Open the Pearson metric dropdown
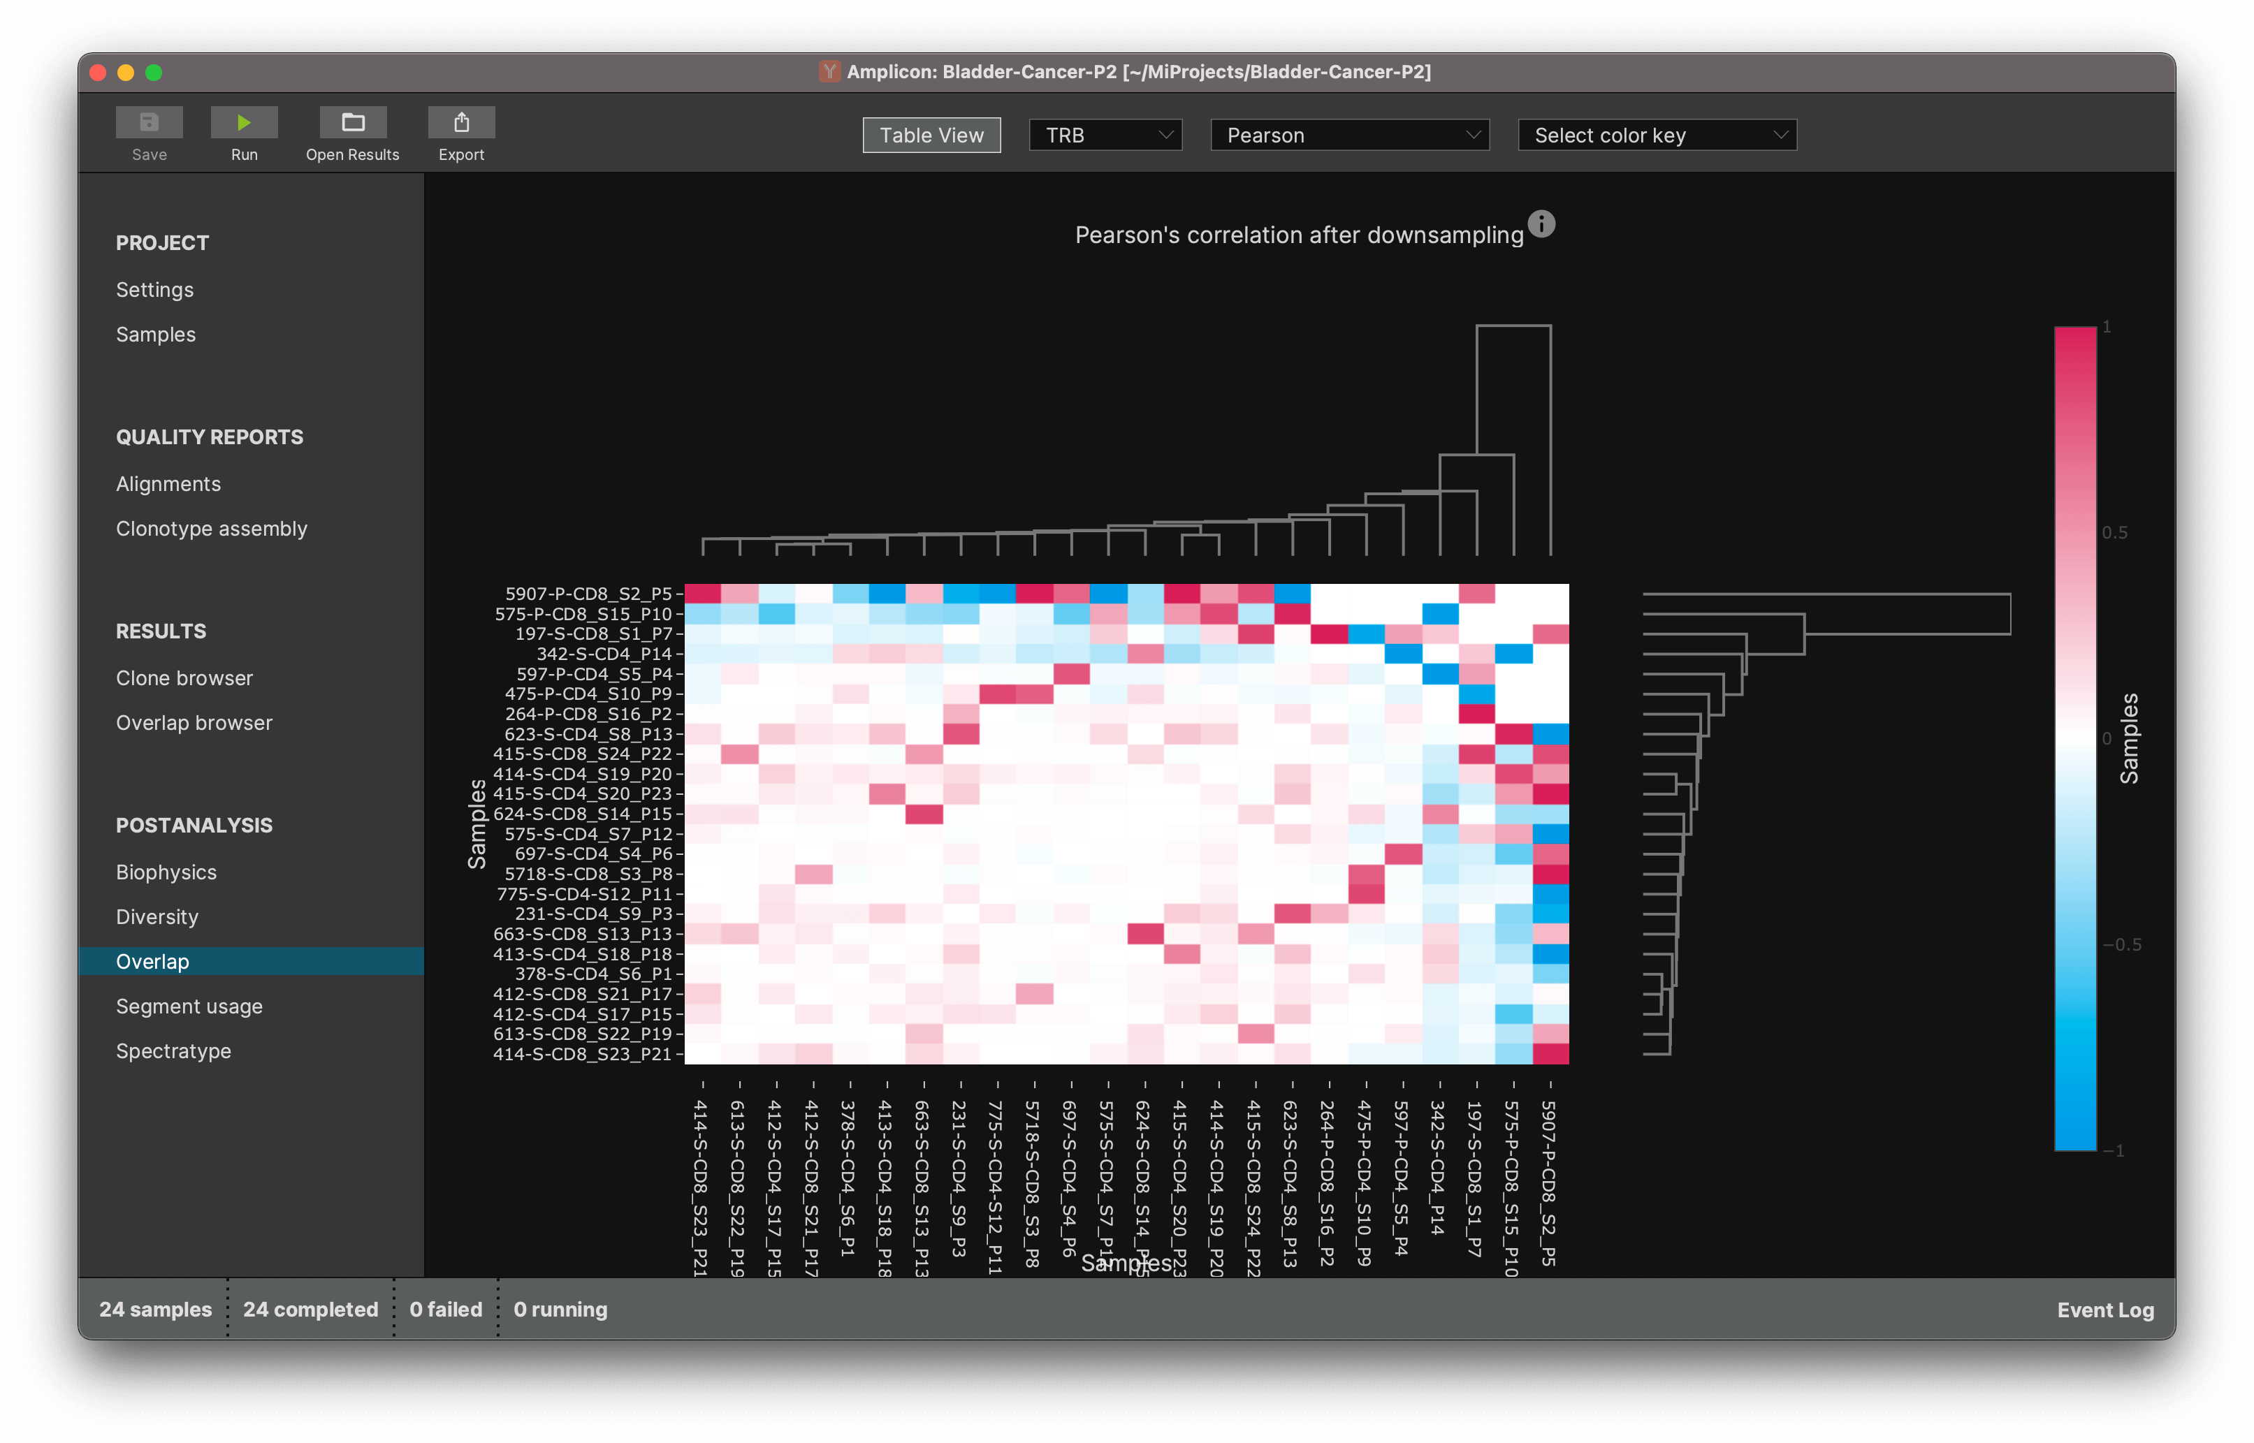 (x=1350, y=135)
